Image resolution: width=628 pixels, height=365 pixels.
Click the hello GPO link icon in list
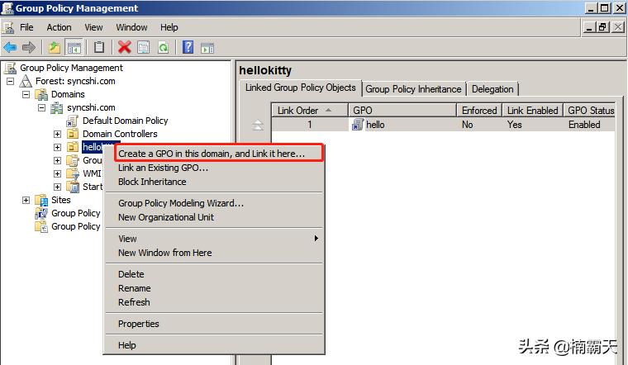[357, 125]
